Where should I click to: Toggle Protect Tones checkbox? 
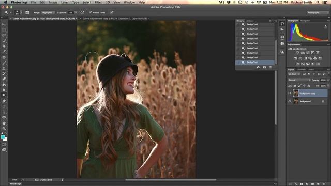[91, 12]
